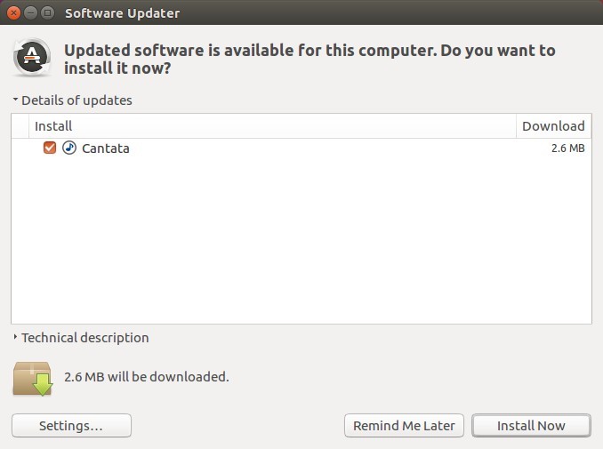Click the Cantata music note icon
Image resolution: width=603 pixels, height=449 pixels.
[69, 148]
